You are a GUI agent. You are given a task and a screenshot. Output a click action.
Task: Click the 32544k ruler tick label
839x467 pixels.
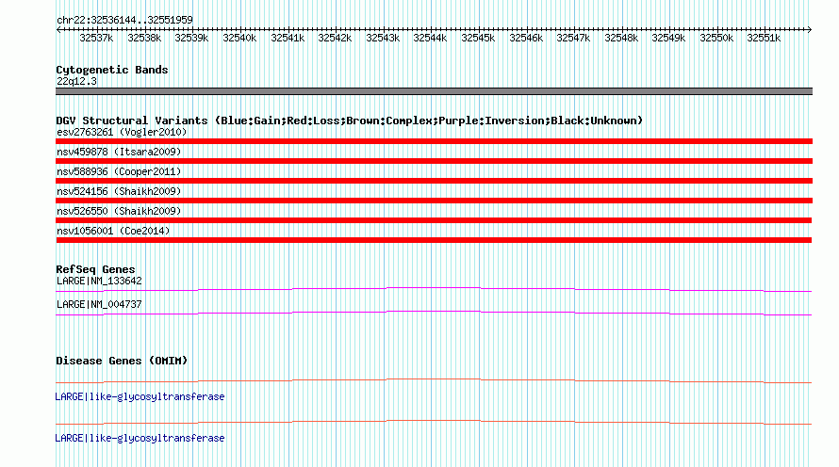(x=430, y=38)
